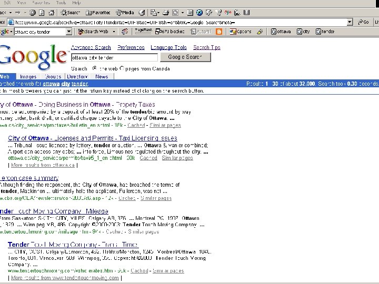Screen dimensions: 379x284
Task: Click the Google Search button
Action: [185, 57]
